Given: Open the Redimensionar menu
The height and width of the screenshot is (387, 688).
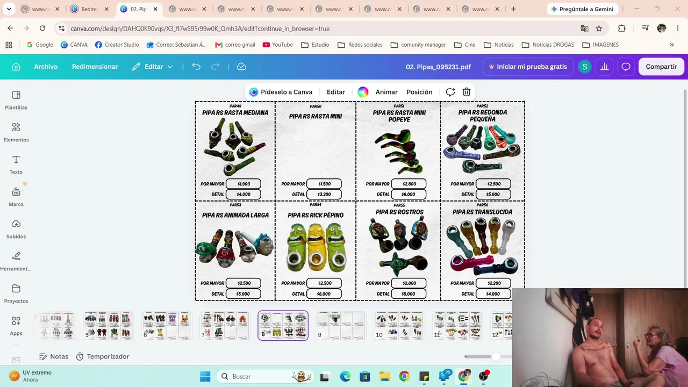Looking at the screenshot, I should point(95,67).
